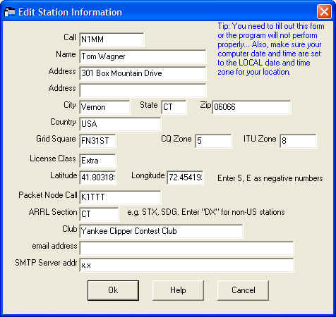Click the State field showing CT
Screen dimensions: 336x317
click(174, 107)
